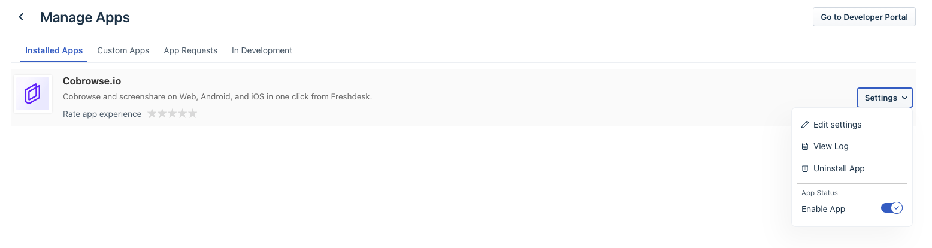Select View Log menu entry
Viewport: 932px width, 248px height.
(x=831, y=146)
